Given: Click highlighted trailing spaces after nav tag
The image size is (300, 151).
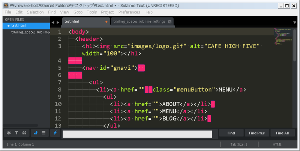Looking at the screenshot, I should click(141, 68).
